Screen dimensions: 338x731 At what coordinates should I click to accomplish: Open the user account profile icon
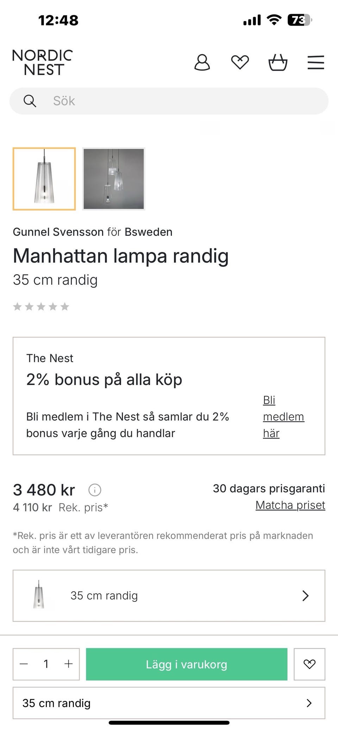(x=202, y=63)
